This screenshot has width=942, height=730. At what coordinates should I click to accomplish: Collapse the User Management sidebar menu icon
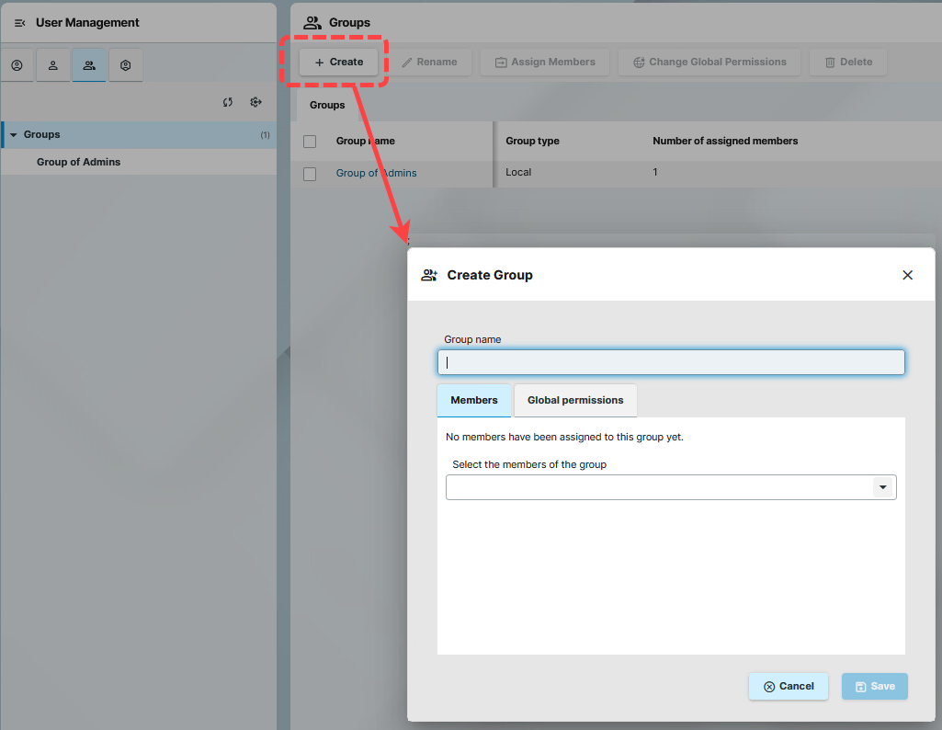coord(19,23)
